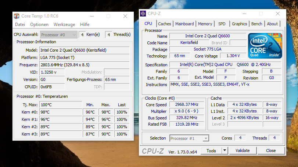Screen dimensions: 298x167
Task: Click Kern #0 temperature 98°C
Action: 61,112
